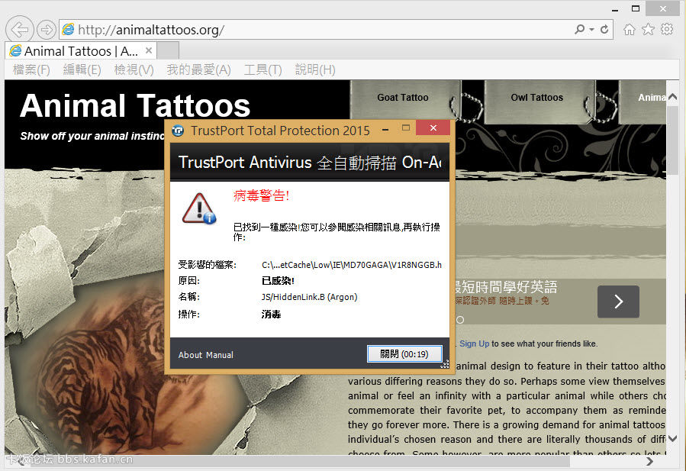The height and width of the screenshot is (471, 686).
Task: Click the 已感染! reason text
Action: [278, 281]
